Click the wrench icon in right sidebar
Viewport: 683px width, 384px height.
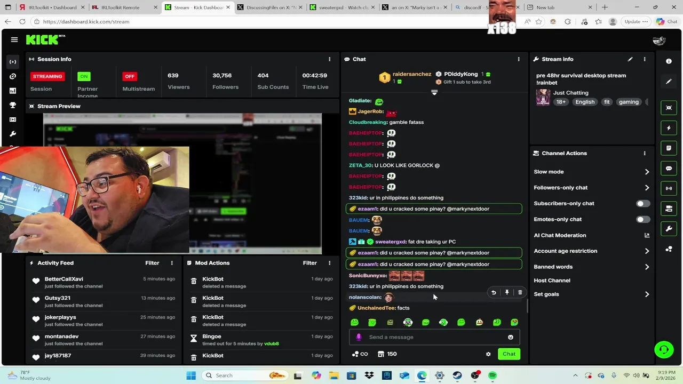pos(669,229)
